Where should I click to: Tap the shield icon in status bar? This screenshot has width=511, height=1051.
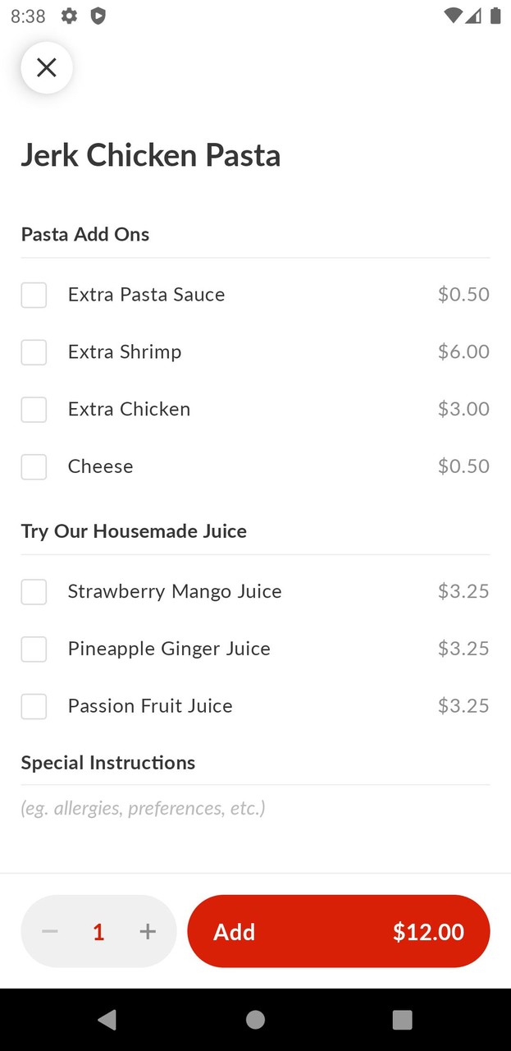tap(98, 16)
